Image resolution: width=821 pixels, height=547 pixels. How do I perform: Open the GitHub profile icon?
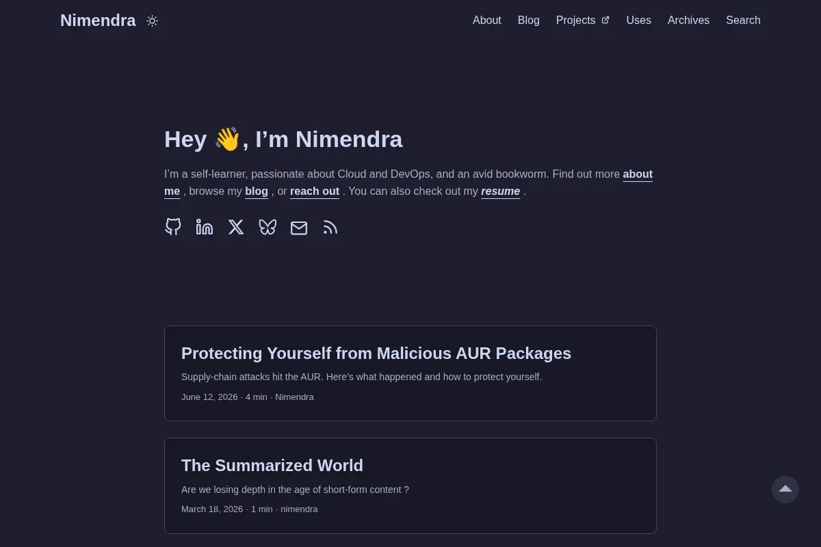(173, 227)
